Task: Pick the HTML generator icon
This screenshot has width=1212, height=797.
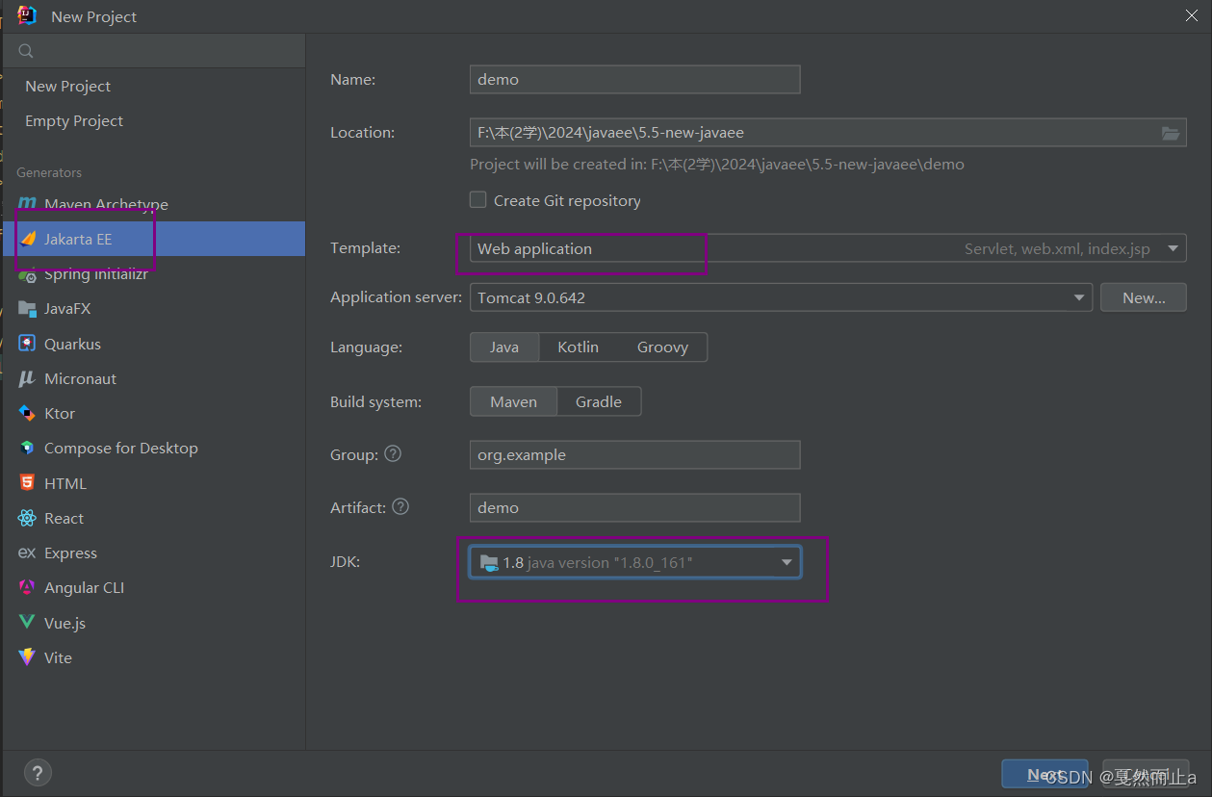Action: [x=27, y=483]
